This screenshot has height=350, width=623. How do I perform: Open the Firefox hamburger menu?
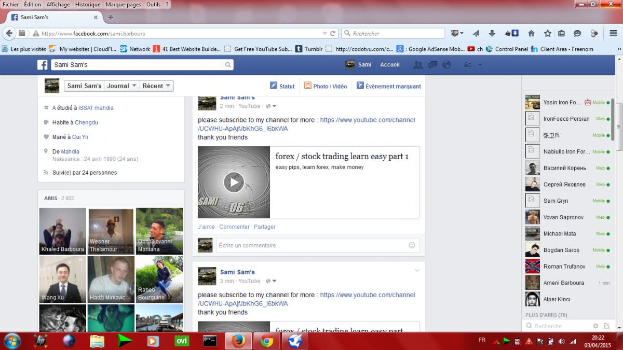(613, 33)
